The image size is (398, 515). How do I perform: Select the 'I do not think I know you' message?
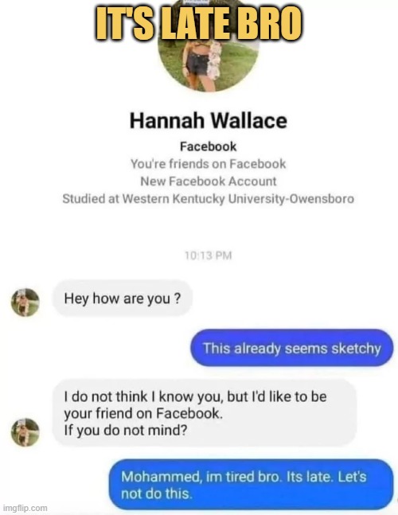[x=205, y=413]
